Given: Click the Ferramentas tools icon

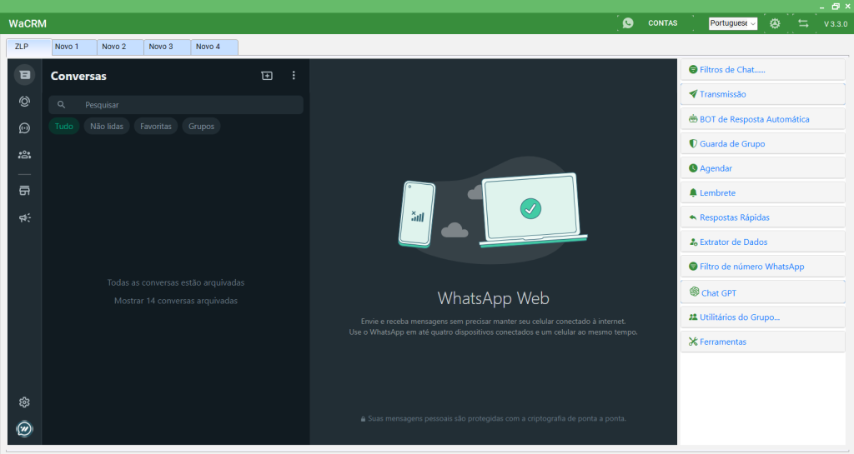Looking at the screenshot, I should click(x=693, y=342).
